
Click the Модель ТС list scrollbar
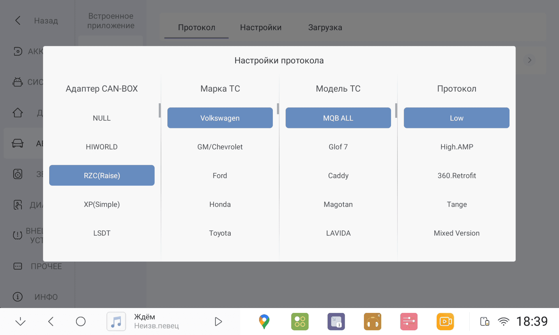coord(396,110)
